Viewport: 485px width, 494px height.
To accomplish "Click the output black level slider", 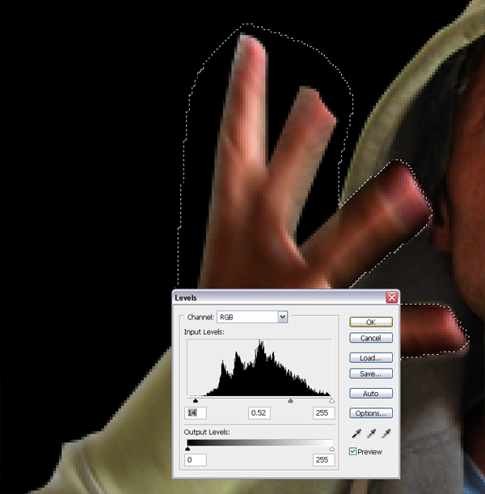I will tap(188, 449).
